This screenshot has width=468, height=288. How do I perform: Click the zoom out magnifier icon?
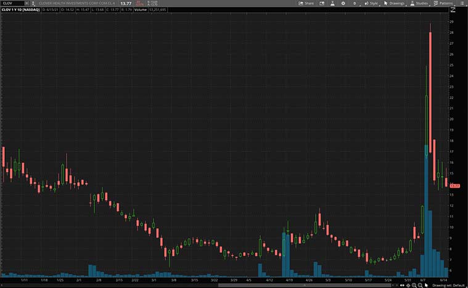click(420, 285)
